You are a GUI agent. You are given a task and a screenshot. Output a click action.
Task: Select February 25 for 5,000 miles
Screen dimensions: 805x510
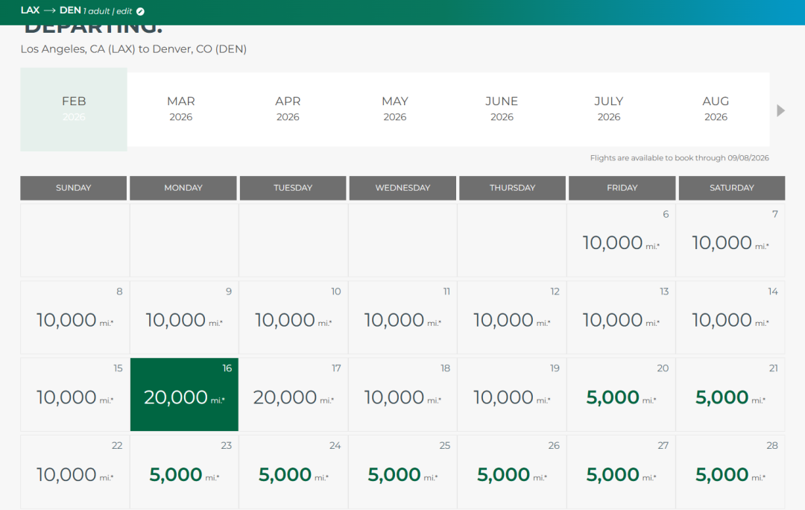pos(402,472)
